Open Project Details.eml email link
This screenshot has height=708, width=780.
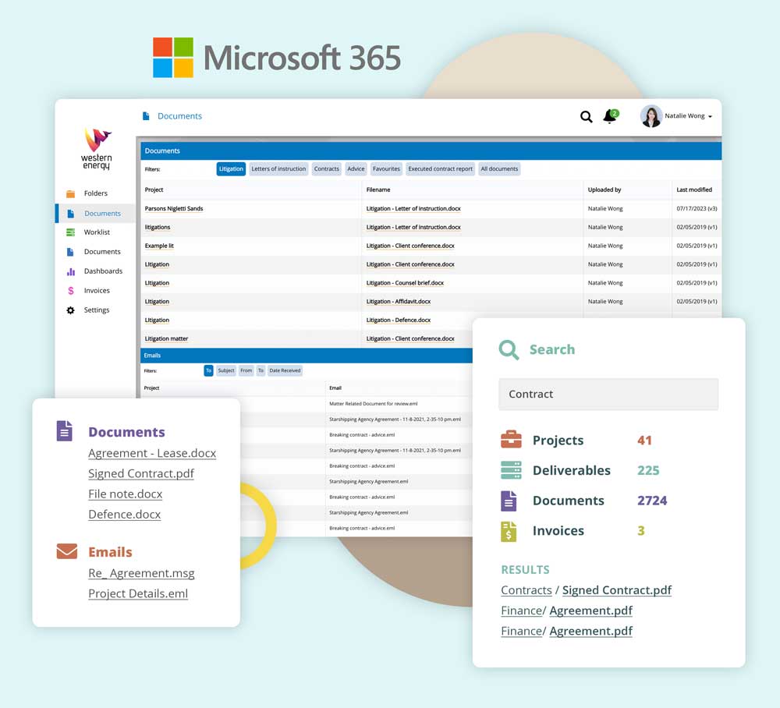[x=138, y=593]
